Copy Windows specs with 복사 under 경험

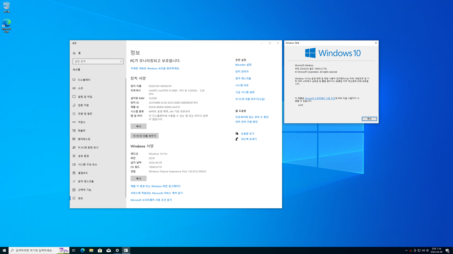(x=139, y=178)
